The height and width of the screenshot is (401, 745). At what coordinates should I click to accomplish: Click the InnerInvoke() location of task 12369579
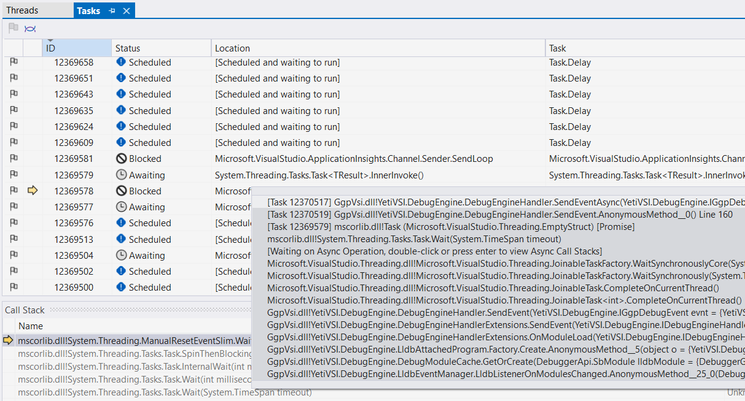click(x=319, y=175)
